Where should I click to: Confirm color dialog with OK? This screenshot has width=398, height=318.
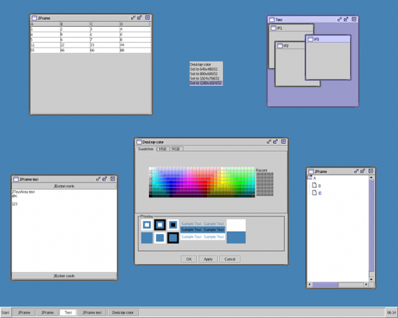point(189,259)
